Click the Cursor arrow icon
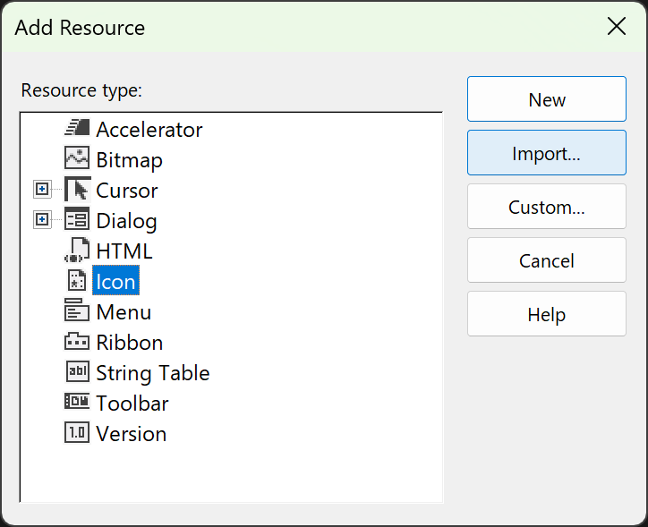Image resolution: width=648 pixels, height=527 pixels. pyautogui.click(x=77, y=190)
